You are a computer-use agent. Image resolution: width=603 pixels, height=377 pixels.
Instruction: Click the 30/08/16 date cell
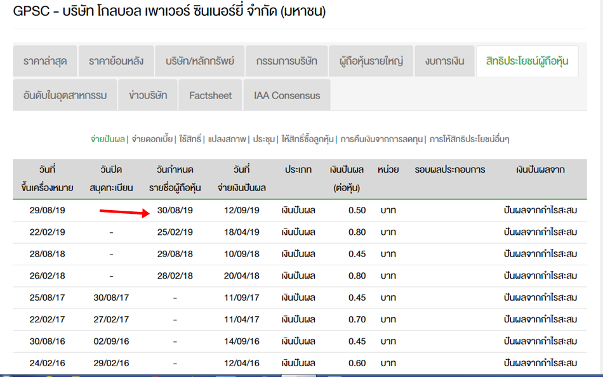point(48,341)
